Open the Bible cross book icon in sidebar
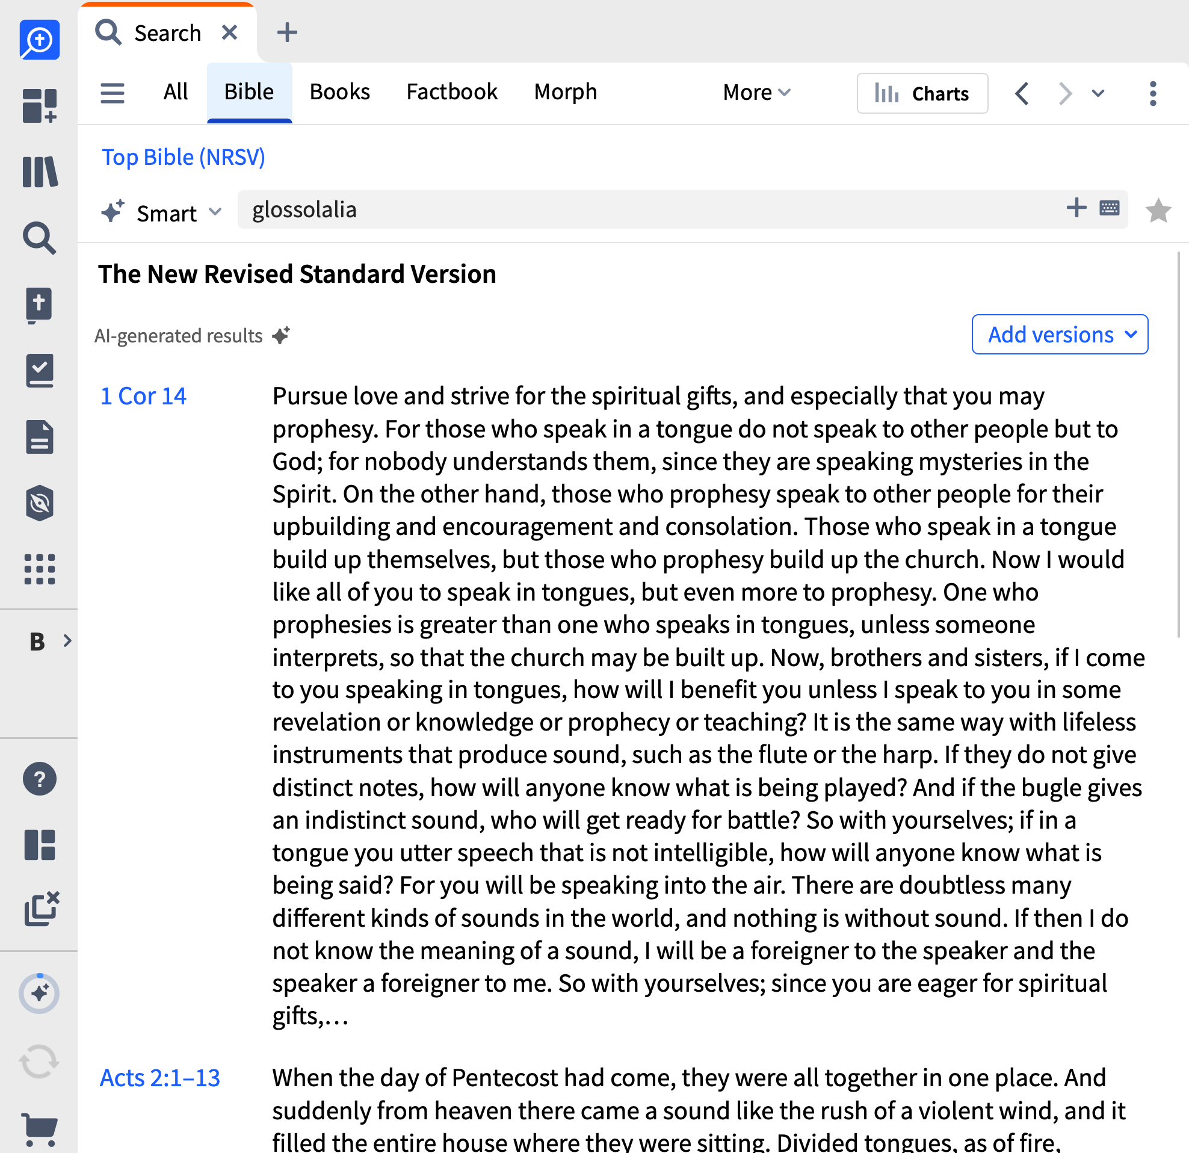 coord(40,305)
